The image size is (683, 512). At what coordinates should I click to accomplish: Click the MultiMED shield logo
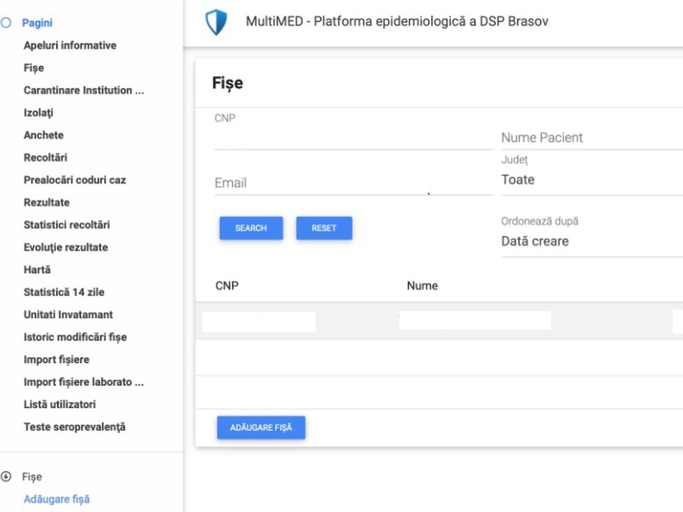216,22
